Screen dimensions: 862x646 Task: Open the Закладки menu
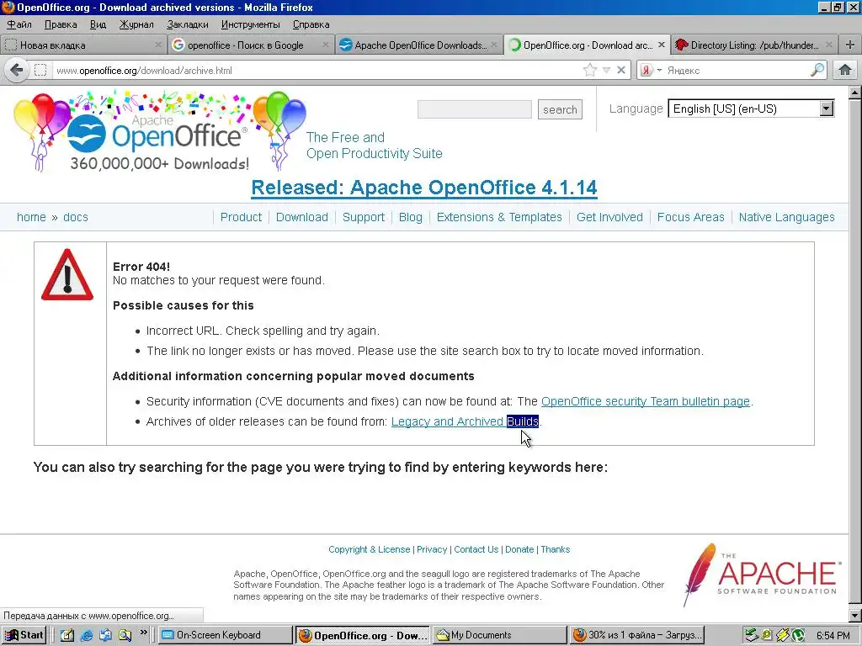pos(188,24)
